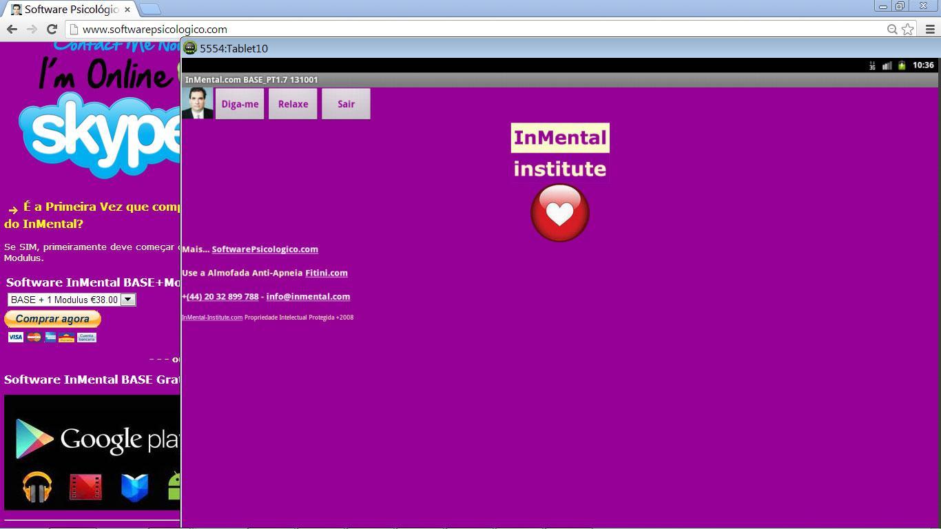Click the Android battery status icon
This screenshot has height=529, width=941.
click(x=902, y=65)
